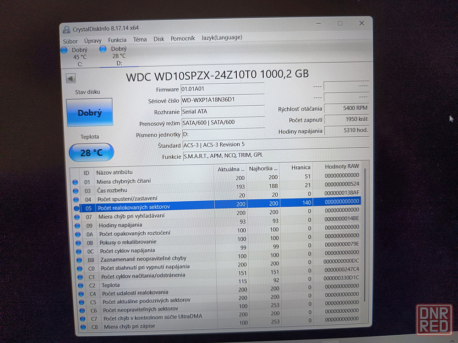Click the Názov atribútu column header
The image size is (458, 343).
[x=114, y=172]
